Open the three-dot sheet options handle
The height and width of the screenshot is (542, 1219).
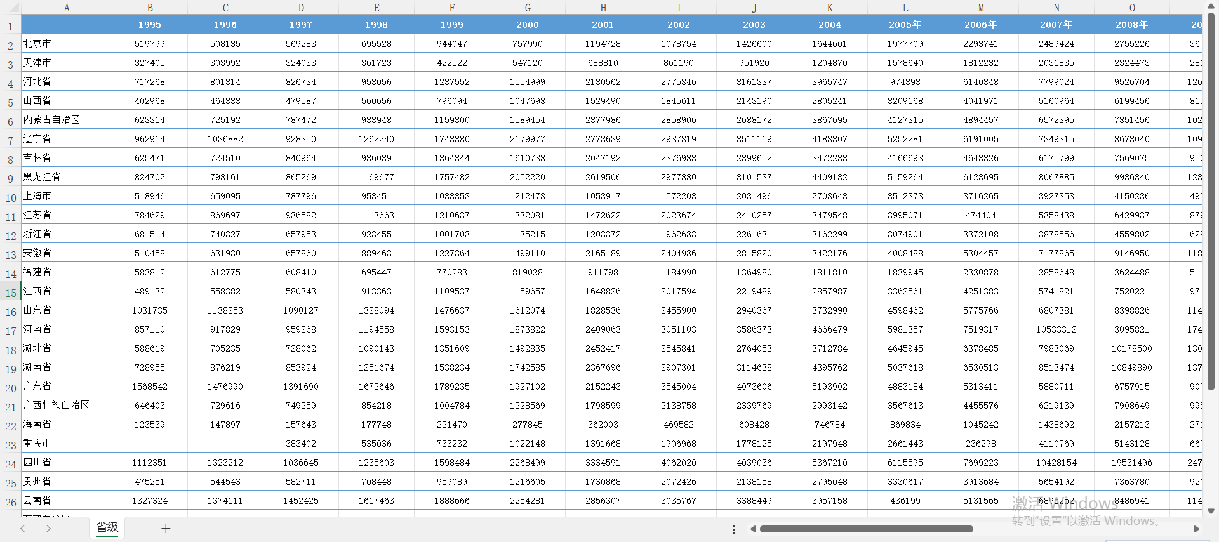pos(733,529)
